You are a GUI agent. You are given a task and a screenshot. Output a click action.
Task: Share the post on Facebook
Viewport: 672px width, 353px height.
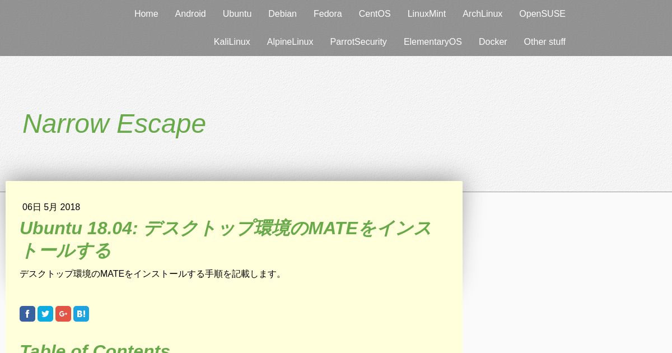coord(27,314)
